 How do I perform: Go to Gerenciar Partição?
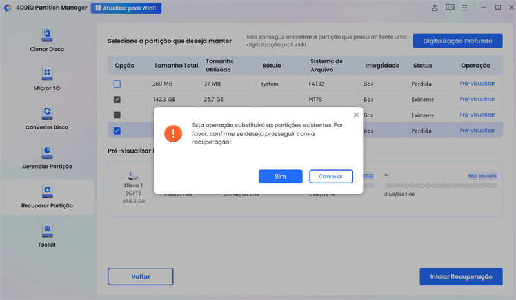tap(46, 157)
